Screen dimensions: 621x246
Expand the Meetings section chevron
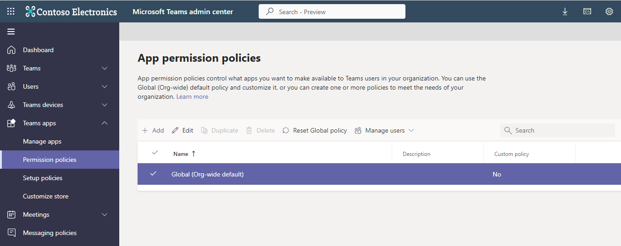coord(105,214)
